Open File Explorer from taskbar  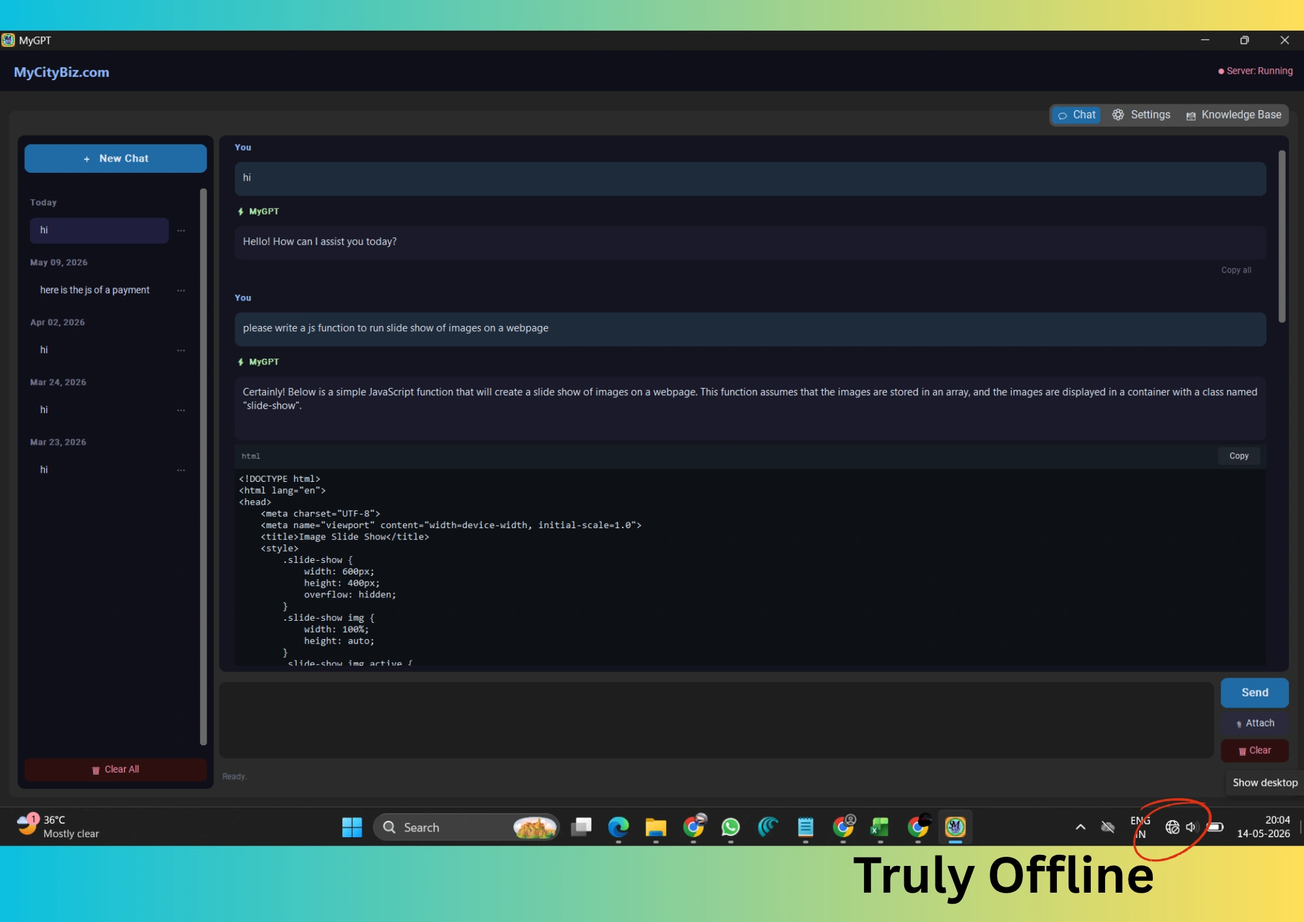click(655, 827)
